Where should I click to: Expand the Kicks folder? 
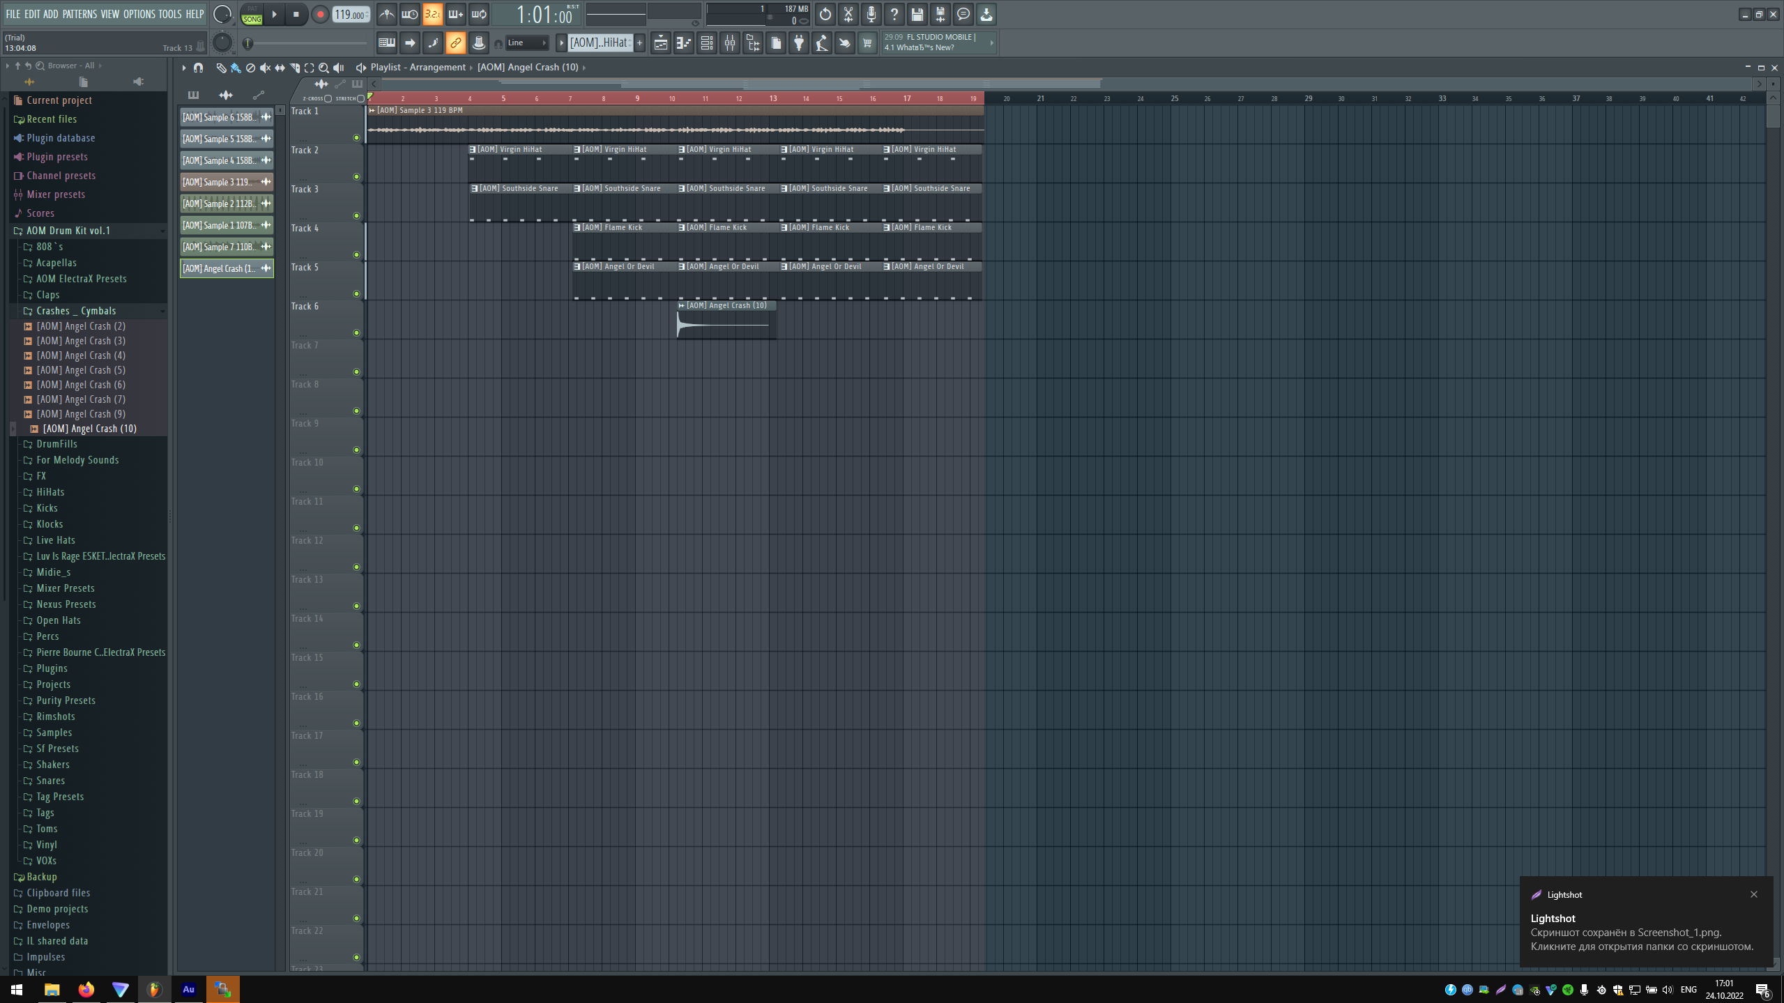(47, 508)
